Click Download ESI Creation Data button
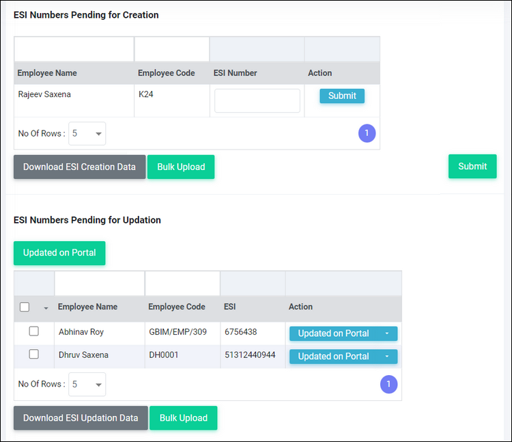This screenshot has width=512, height=442. [x=79, y=167]
